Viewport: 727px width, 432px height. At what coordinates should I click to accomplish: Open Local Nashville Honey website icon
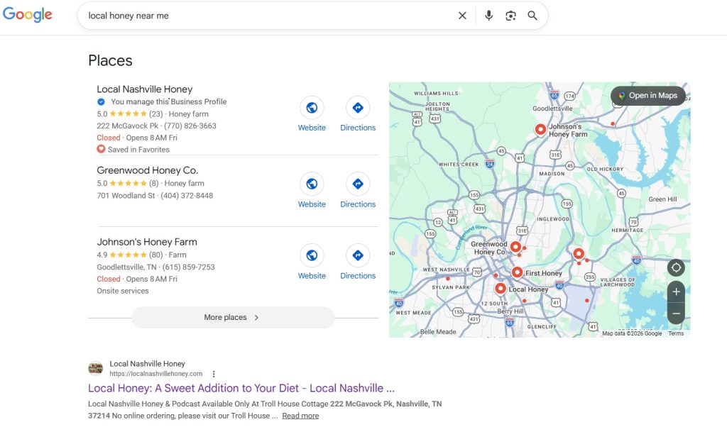[x=312, y=108]
